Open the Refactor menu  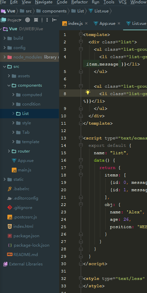pos(79,2)
